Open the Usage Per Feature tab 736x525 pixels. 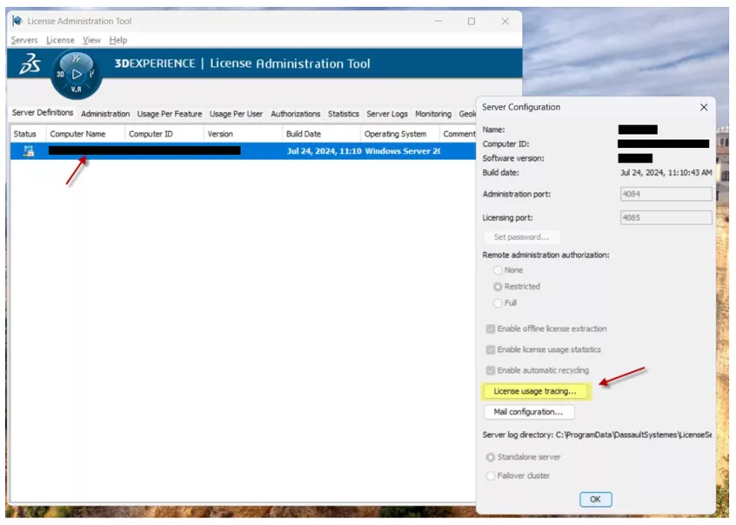tap(170, 114)
